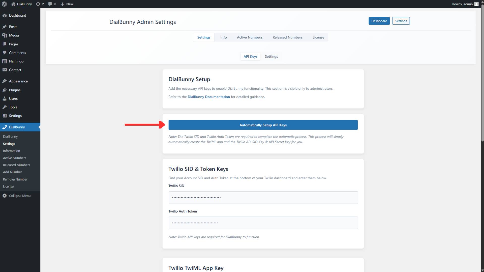The image size is (484, 272).
Task: Select the API Keys sub-tab
Action: coord(250,56)
